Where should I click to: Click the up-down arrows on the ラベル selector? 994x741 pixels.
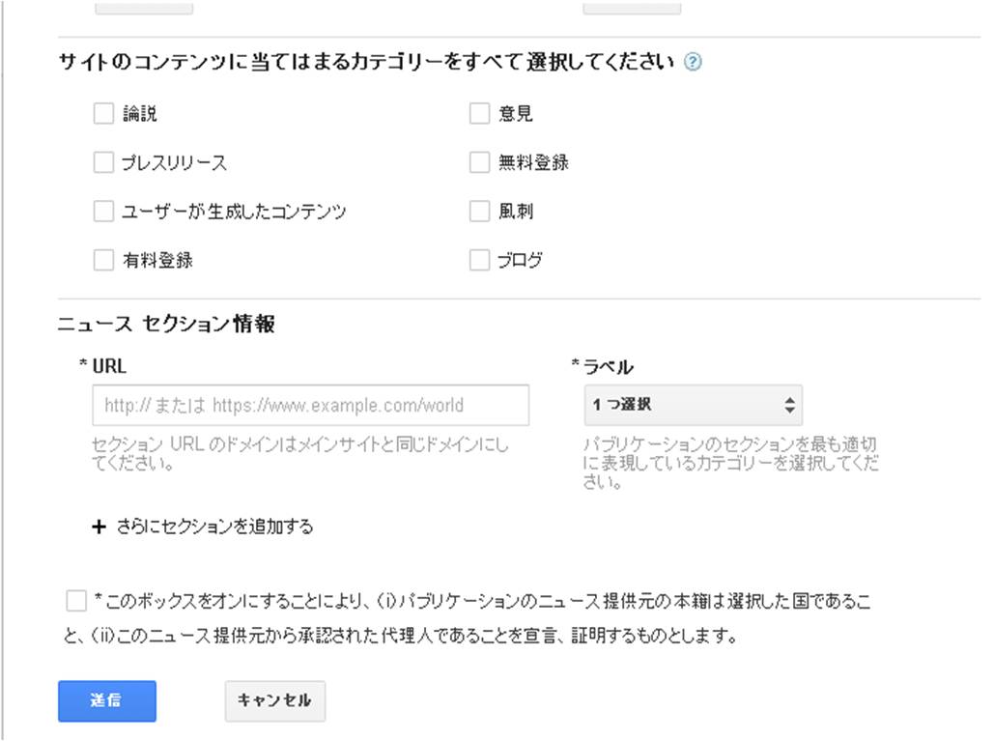pos(789,406)
